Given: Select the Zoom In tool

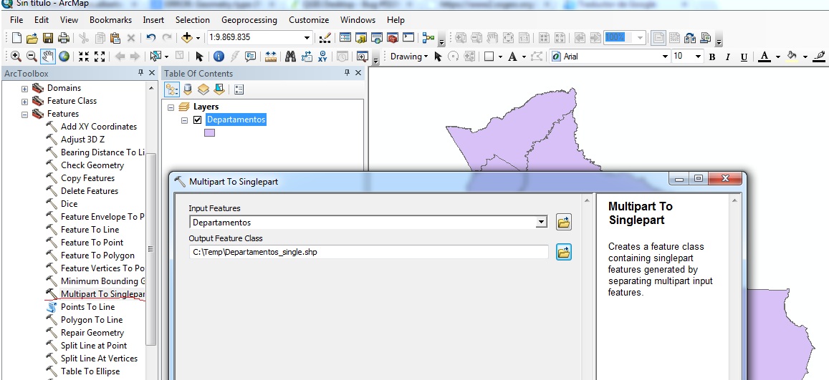Looking at the screenshot, I should [16, 57].
